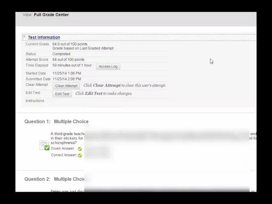
Task: Click the 'Given Answer:' label
Action: pos(63,148)
